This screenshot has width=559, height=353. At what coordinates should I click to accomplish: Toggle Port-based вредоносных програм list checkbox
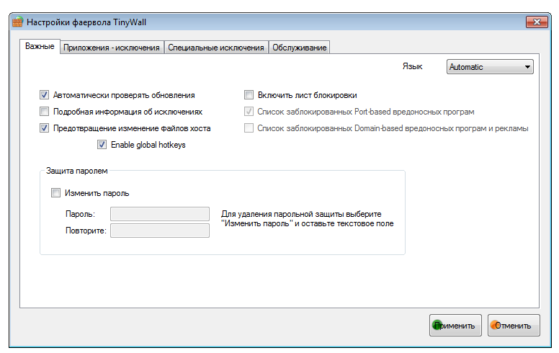pos(249,112)
